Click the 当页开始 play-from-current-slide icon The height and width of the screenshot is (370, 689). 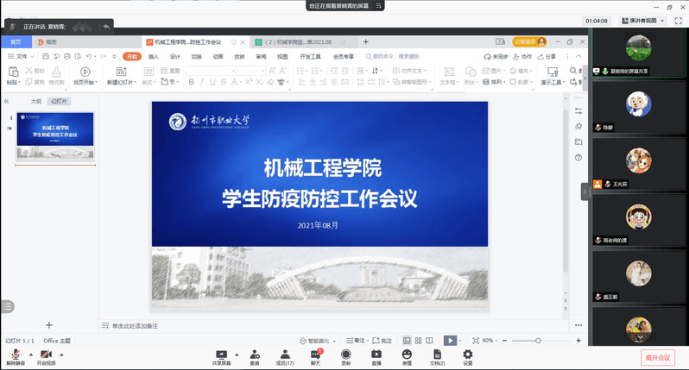coord(85,72)
